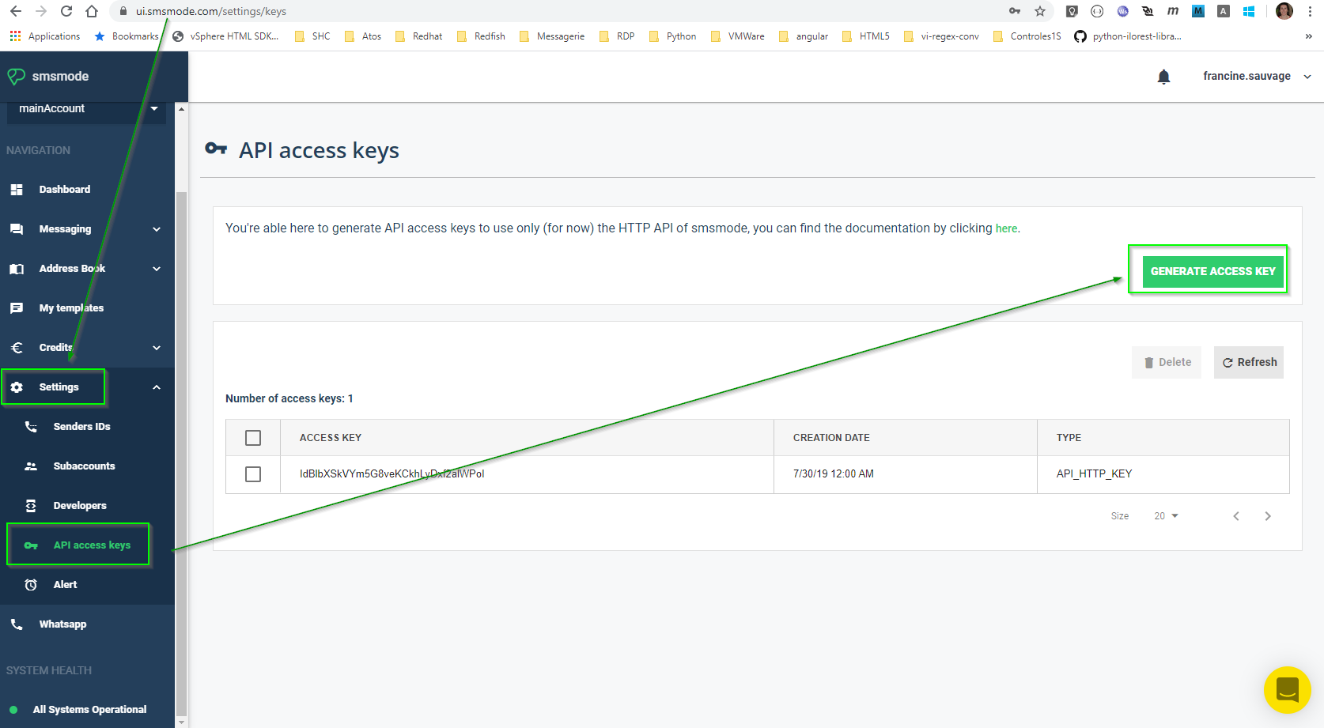The height and width of the screenshot is (728, 1324).
Task: Click the Refresh button
Action: click(1249, 363)
